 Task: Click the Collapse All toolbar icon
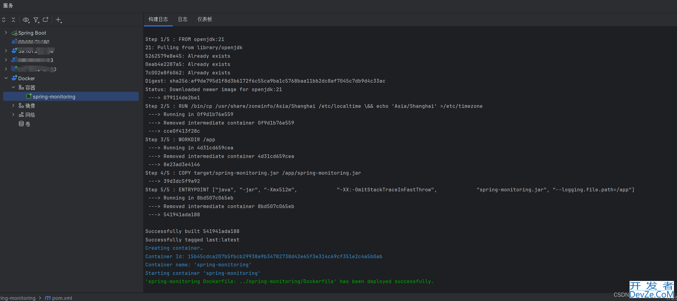[x=13, y=20]
